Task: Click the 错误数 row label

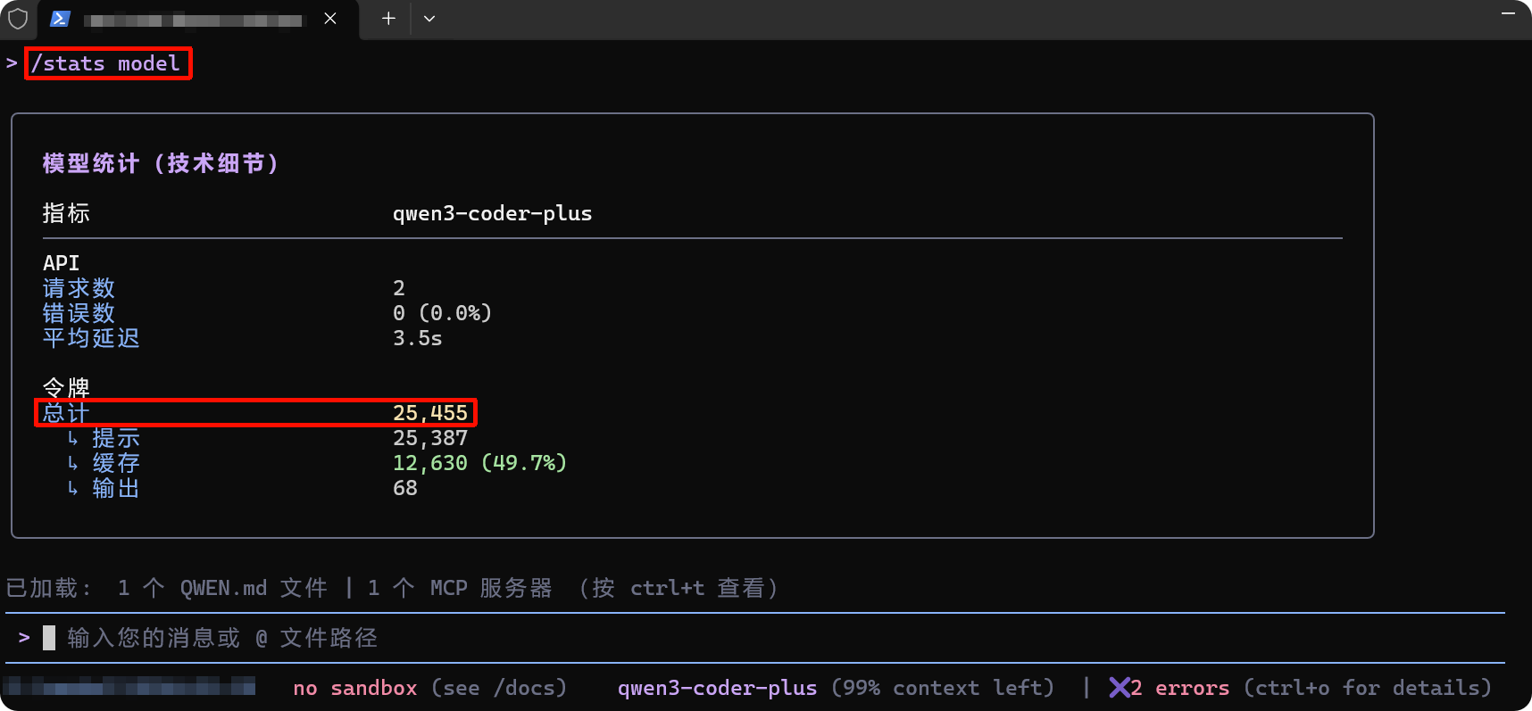Action: pos(79,313)
